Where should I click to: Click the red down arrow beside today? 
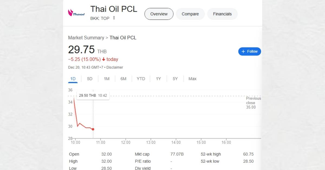tap(103, 59)
